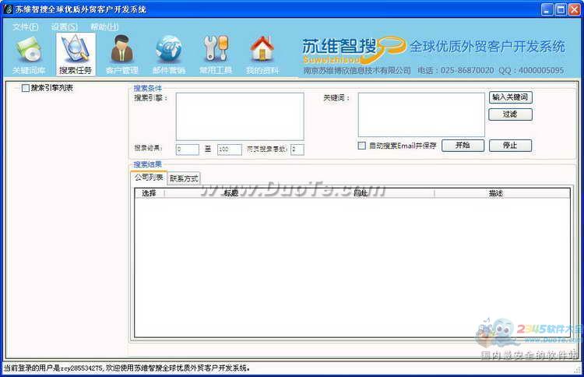Maximize the application window
This screenshot has height=377, width=584.
[x=561, y=9]
